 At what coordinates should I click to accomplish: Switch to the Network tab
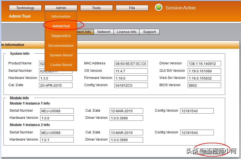(104, 32)
